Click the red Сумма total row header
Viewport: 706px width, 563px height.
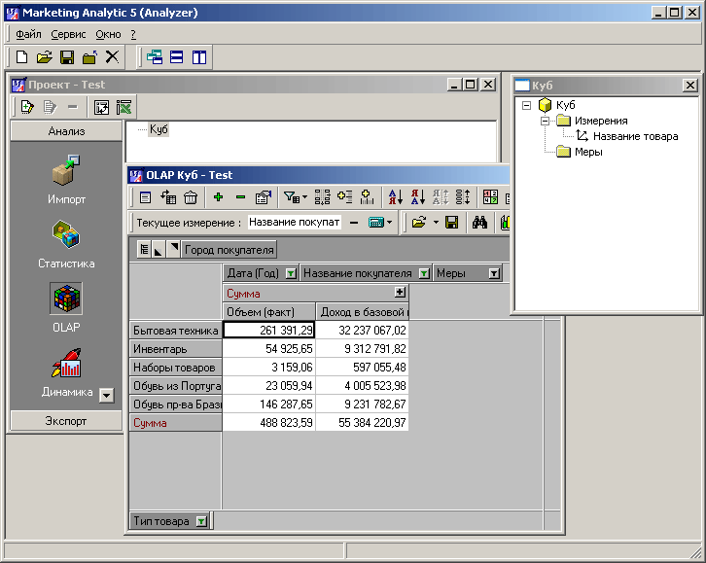(176, 423)
